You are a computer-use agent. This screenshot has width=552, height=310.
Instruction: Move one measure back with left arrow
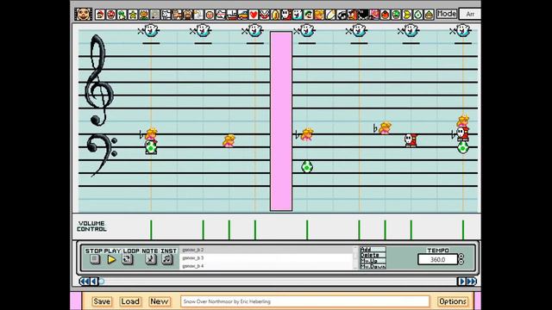[94, 282]
